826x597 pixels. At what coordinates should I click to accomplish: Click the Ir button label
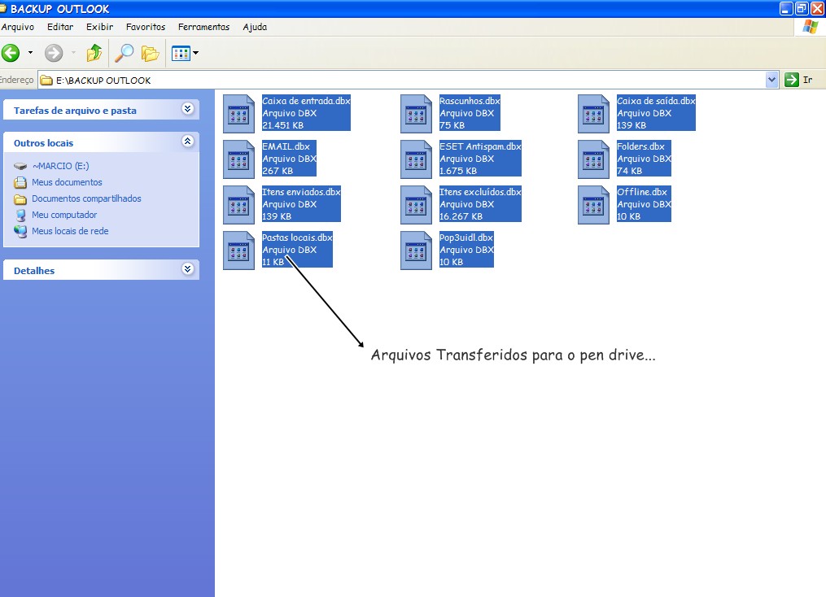pos(807,80)
